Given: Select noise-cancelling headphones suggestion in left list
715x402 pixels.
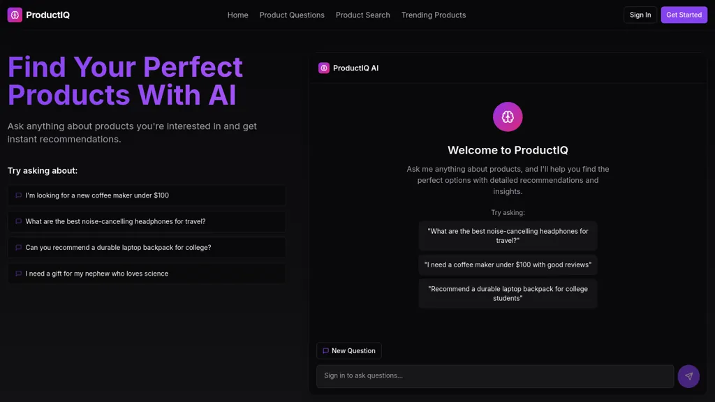Looking at the screenshot, I should pos(147,221).
